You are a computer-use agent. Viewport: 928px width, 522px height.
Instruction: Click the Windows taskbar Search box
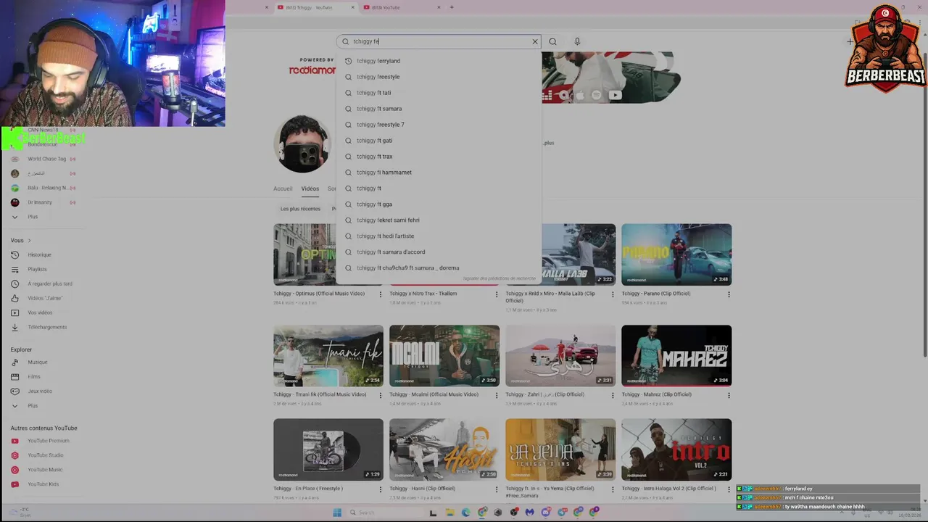tap(384, 513)
